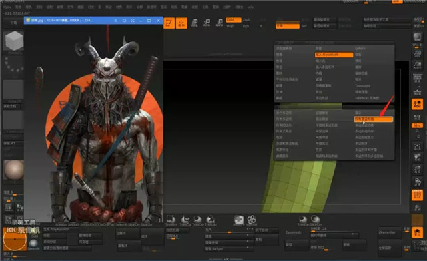
Task: Choose QMesh in the upper popup menu
Action: 360,49
